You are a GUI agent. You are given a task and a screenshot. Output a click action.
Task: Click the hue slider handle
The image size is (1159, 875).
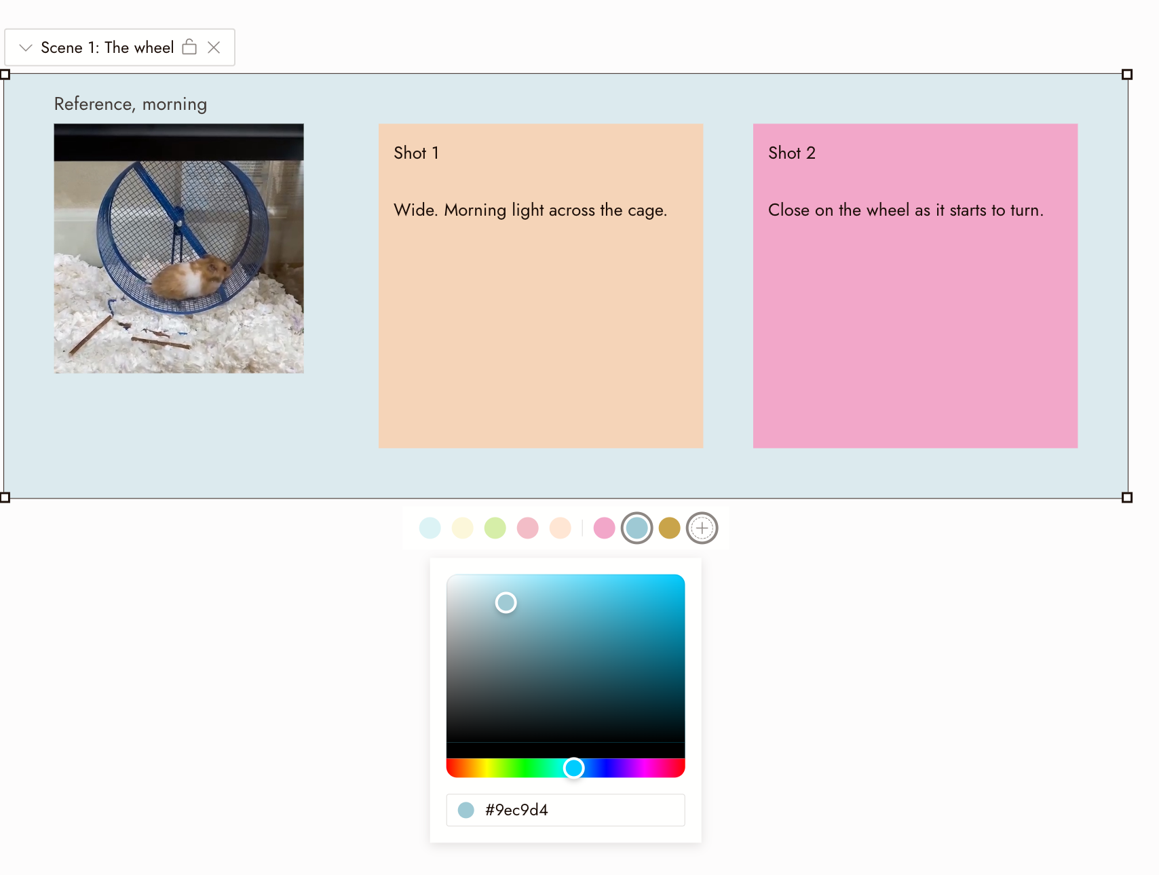pos(574,768)
